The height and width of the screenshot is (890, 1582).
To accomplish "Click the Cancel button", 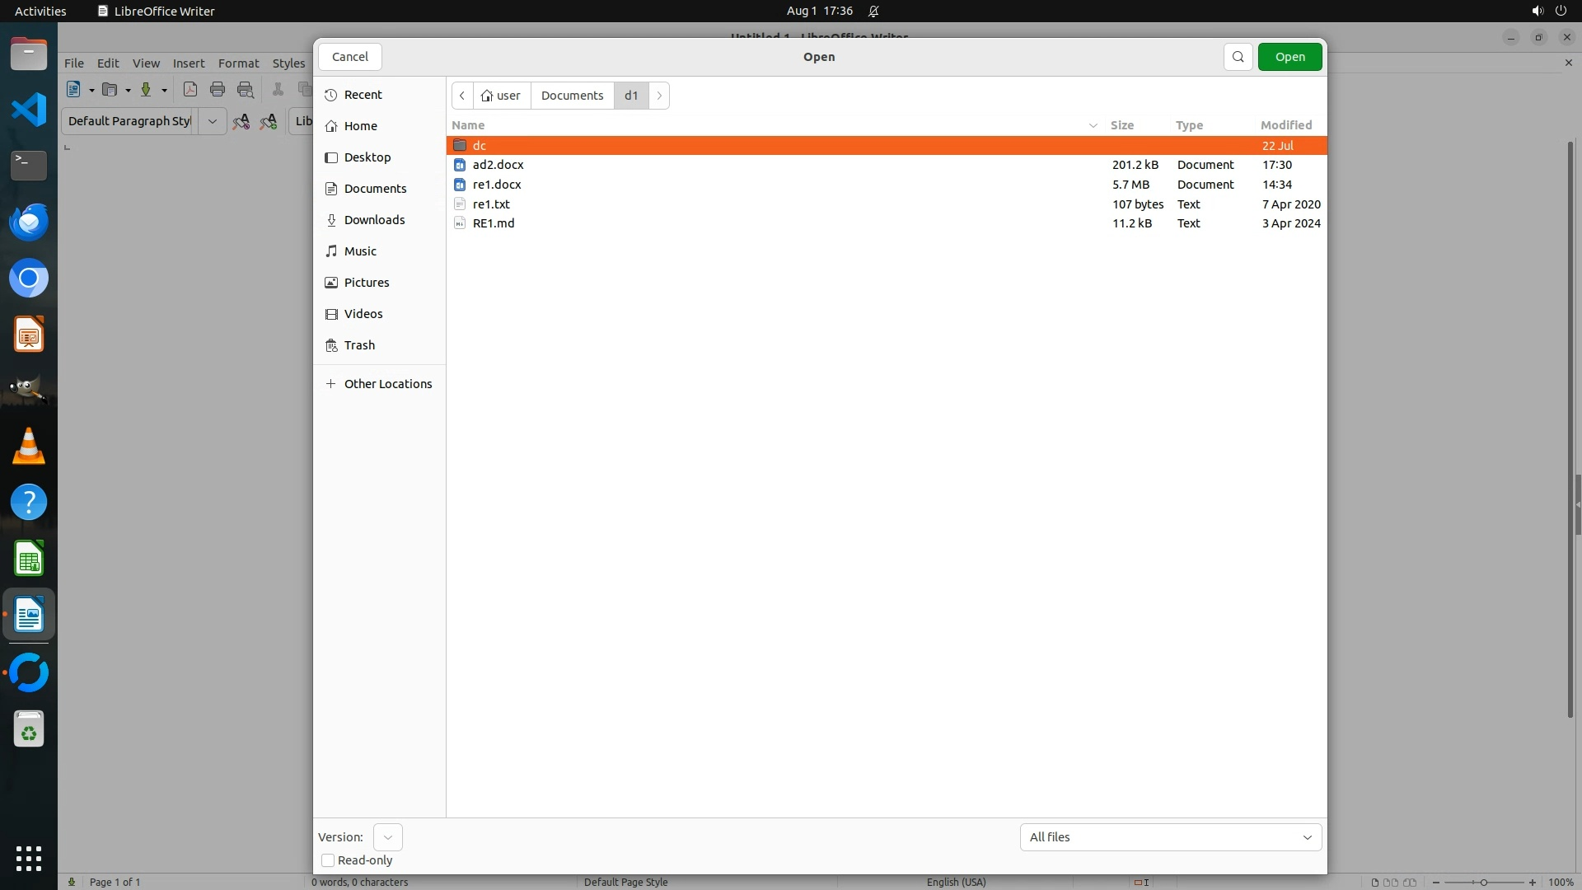I will [x=349, y=57].
